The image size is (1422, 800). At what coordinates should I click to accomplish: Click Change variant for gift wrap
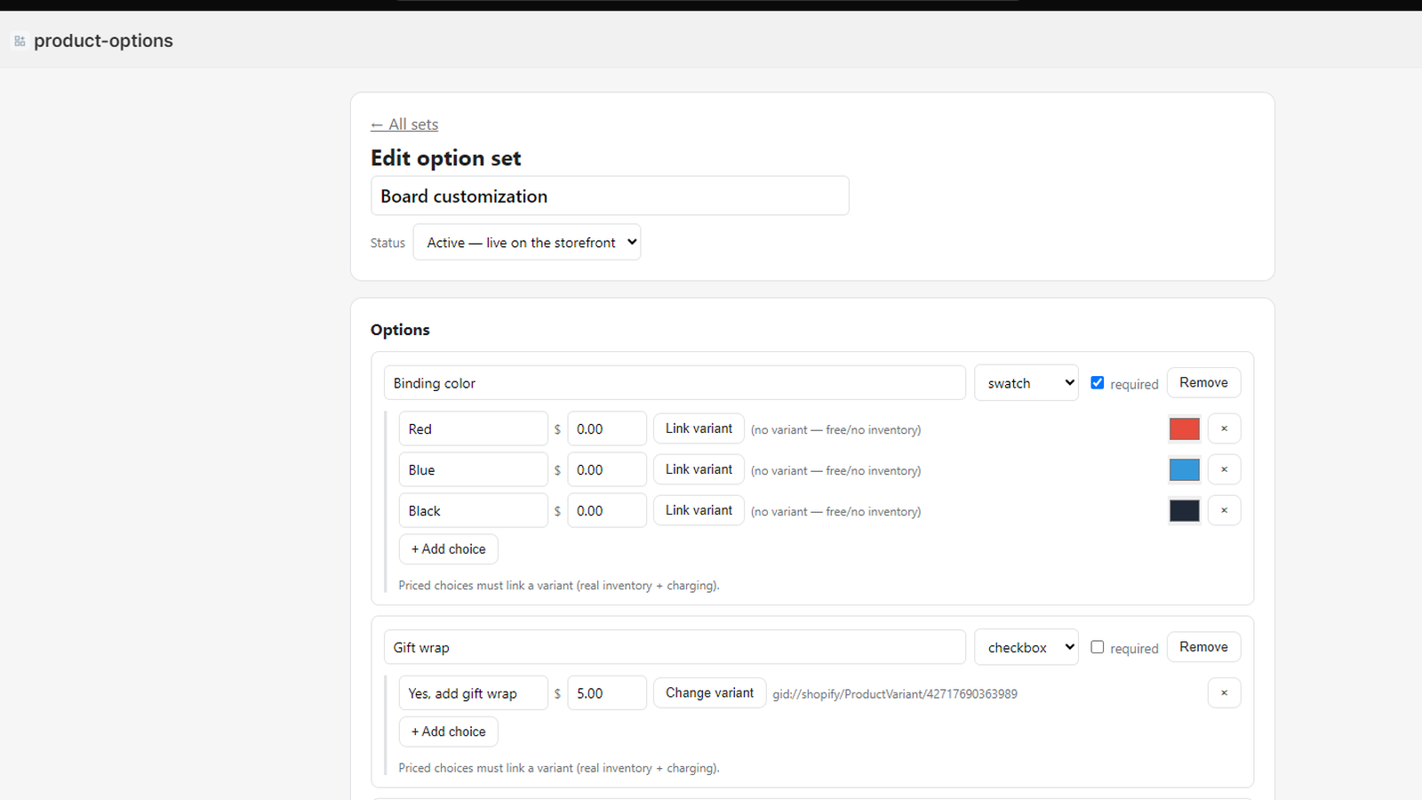[709, 692]
